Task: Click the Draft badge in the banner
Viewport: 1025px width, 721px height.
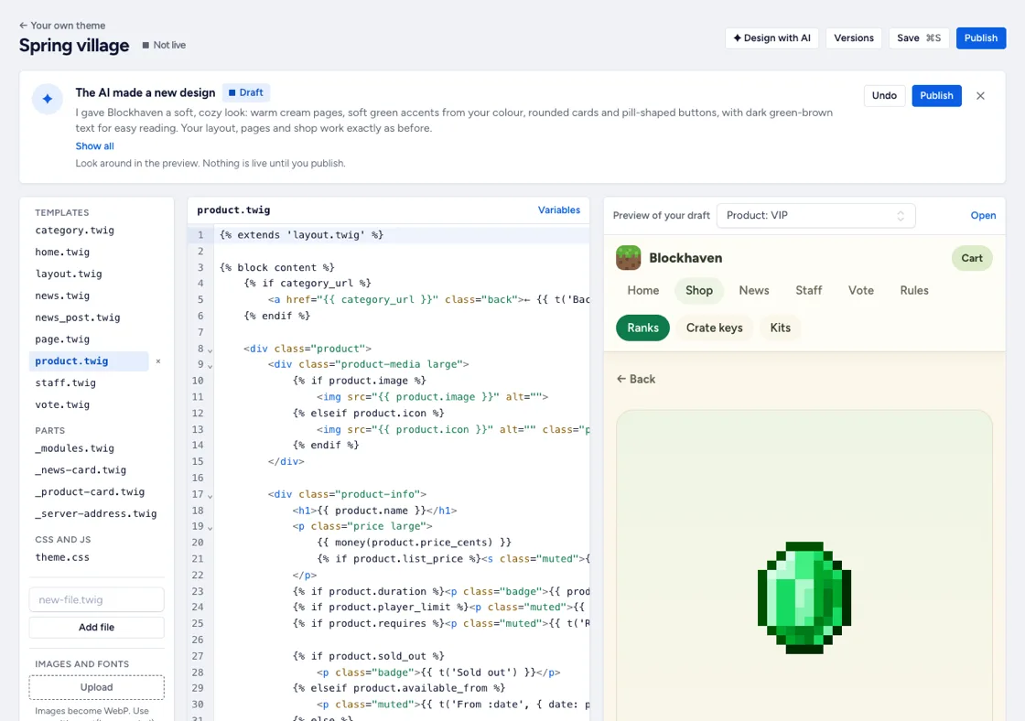Action: [246, 92]
